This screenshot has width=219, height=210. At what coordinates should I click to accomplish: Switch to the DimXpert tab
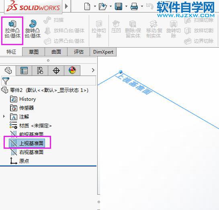pos(103,52)
